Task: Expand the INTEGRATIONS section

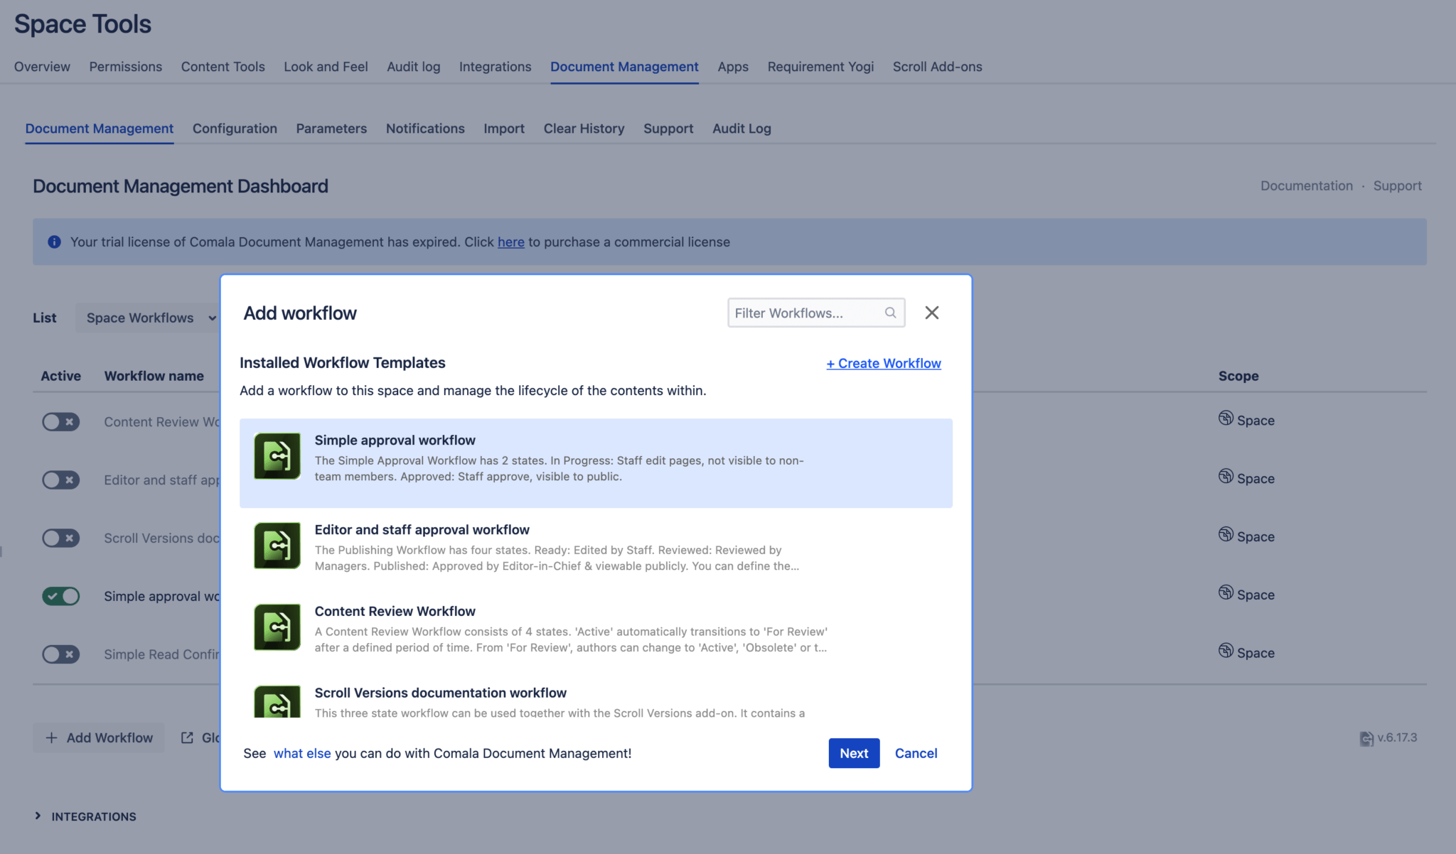Action: 38,816
